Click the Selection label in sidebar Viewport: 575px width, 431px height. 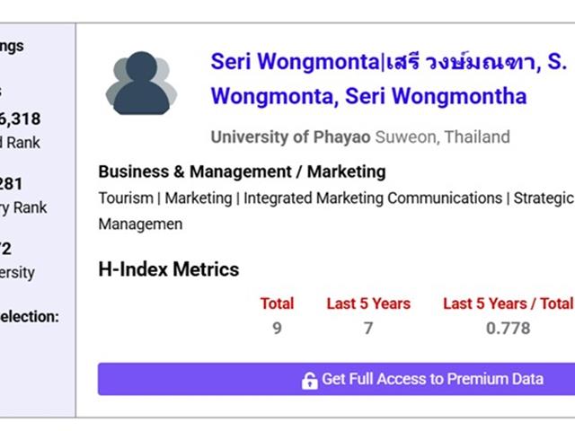coord(30,317)
